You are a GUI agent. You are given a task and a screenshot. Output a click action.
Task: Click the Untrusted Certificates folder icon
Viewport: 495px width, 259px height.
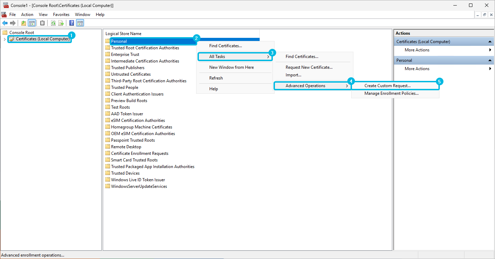tap(108, 74)
